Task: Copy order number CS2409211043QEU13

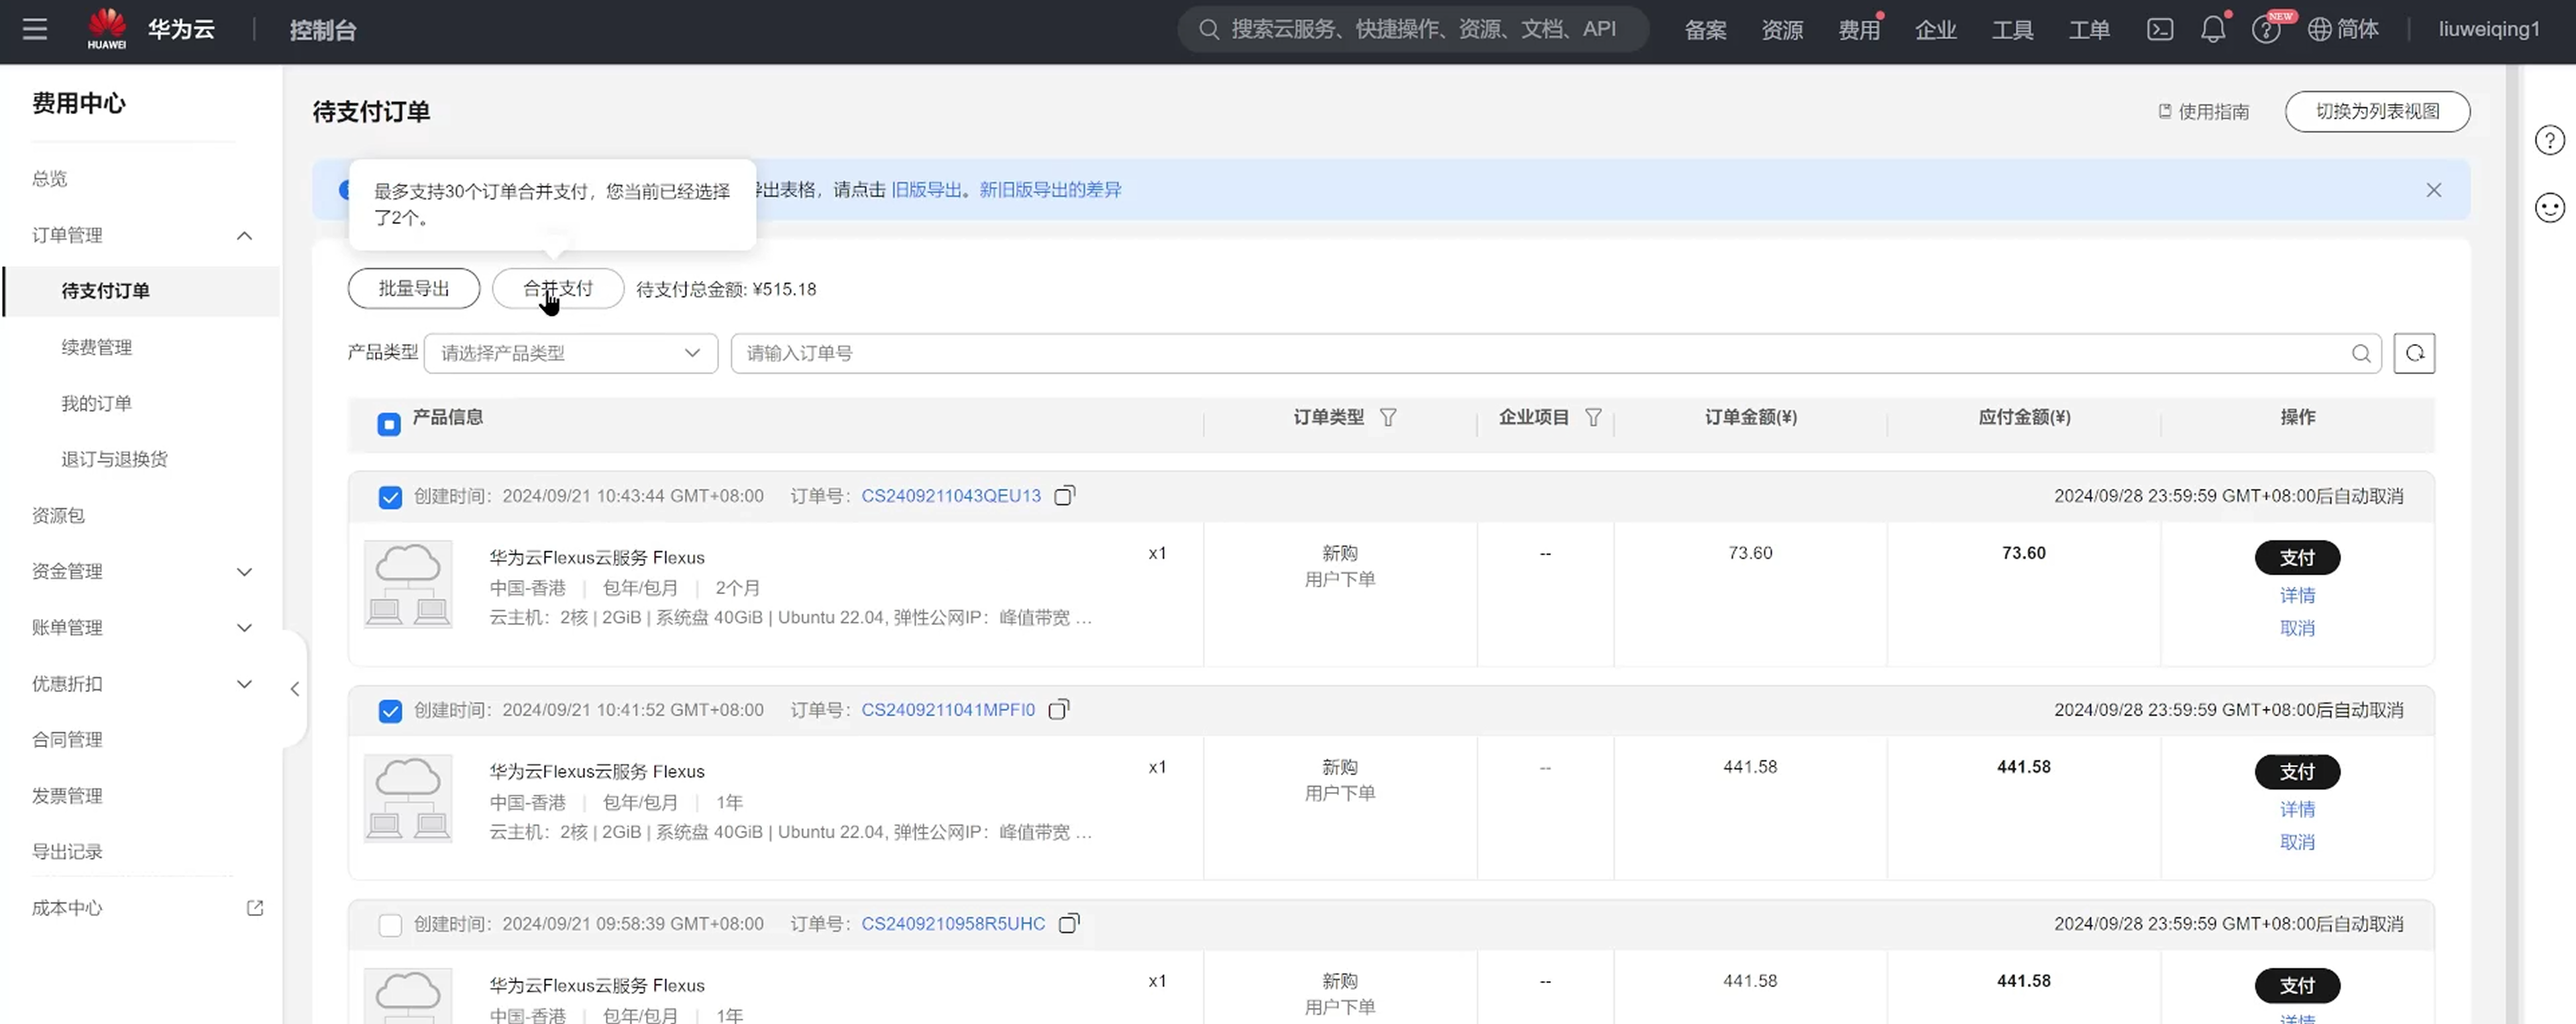Action: pos(1065,496)
